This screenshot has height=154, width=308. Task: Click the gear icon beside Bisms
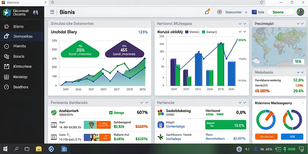click(x=7, y=26)
